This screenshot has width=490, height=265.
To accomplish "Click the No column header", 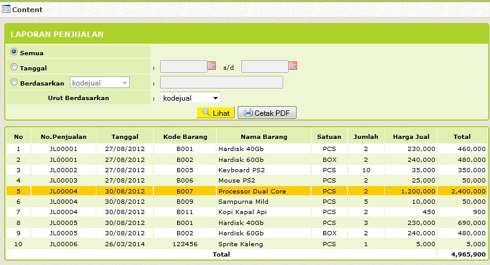I will click(18, 136).
